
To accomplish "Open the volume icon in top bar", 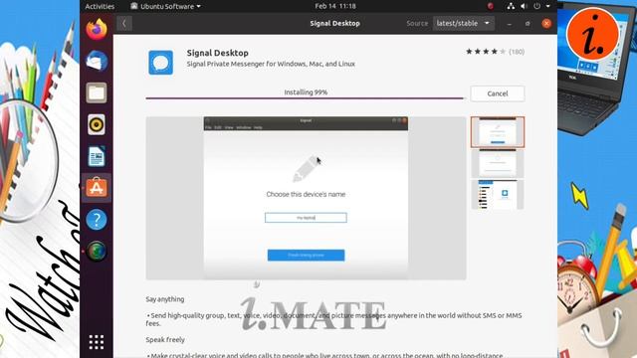I will (x=524, y=6).
